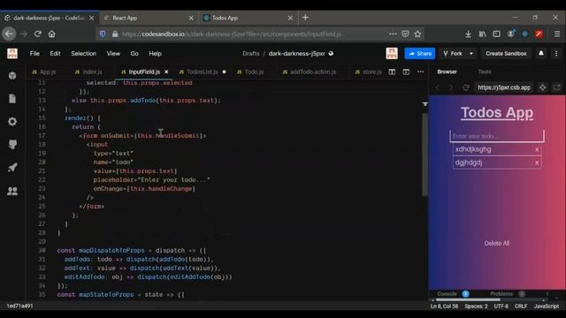Close the React App browser tab
Image resolution: width=566 pixels, height=318 pixels.
tap(191, 18)
